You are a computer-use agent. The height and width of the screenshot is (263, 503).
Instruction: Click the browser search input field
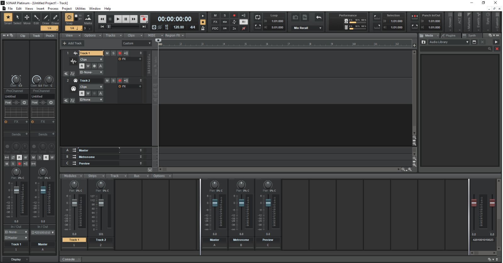tap(453, 49)
